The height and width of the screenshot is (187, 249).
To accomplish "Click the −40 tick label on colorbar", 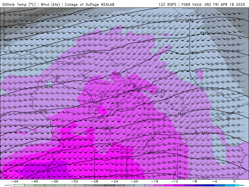I will (x=35, y=181).
